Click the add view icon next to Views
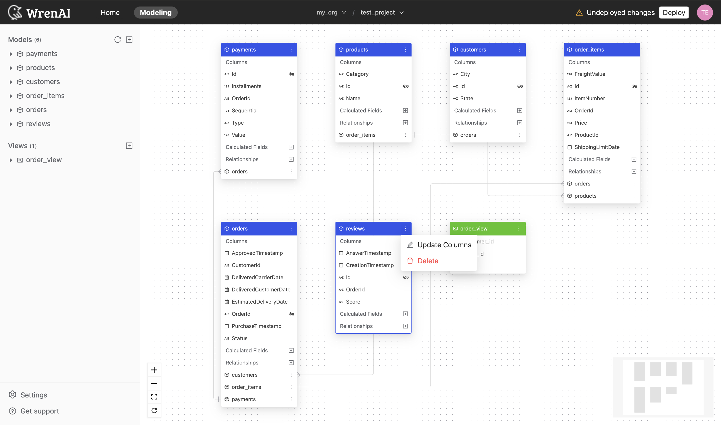This screenshot has width=721, height=425. coord(128,146)
